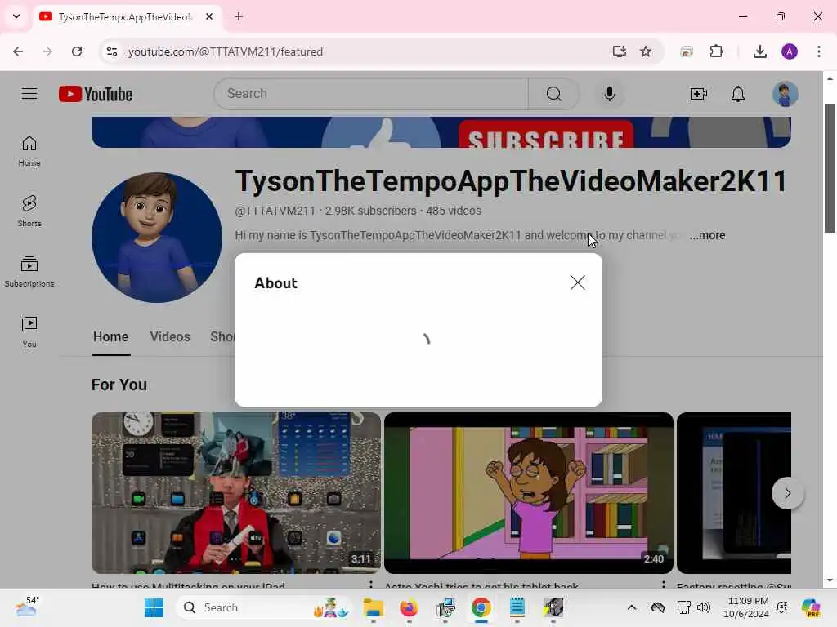The width and height of the screenshot is (837, 627).
Task: Open Firefox from the taskbar
Action: point(409,607)
